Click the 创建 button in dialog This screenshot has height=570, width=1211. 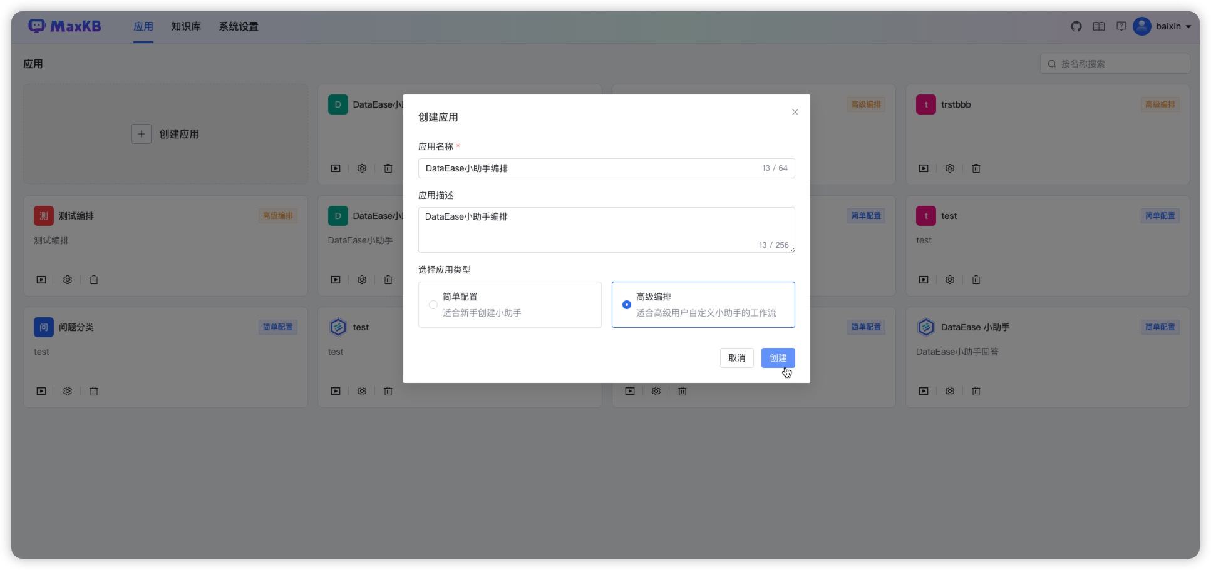pos(778,358)
